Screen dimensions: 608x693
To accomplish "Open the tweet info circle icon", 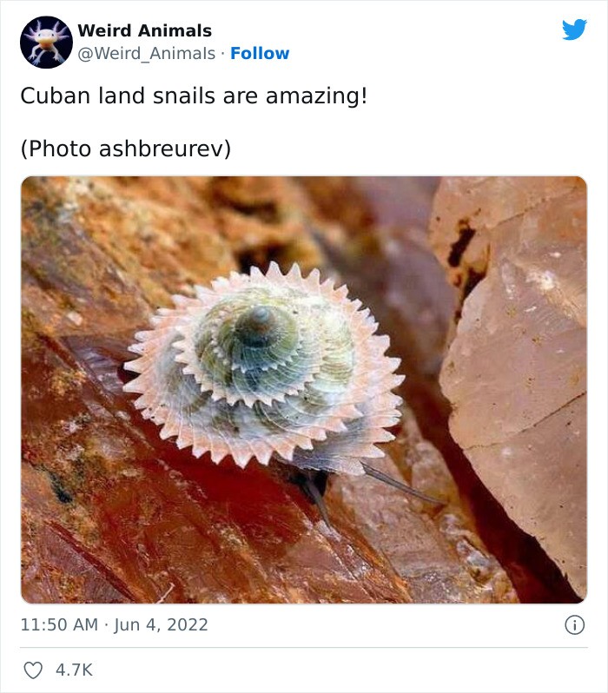I will (574, 624).
